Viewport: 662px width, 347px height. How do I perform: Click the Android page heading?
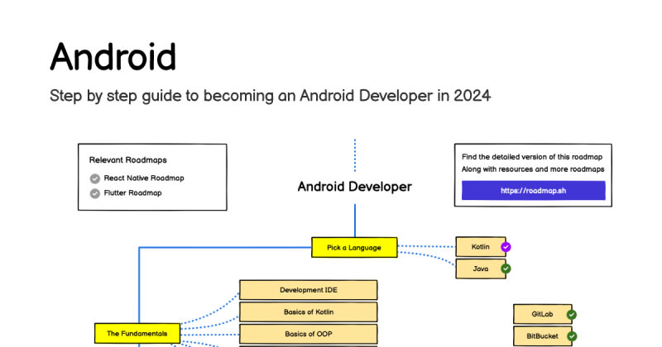pyautogui.click(x=113, y=56)
